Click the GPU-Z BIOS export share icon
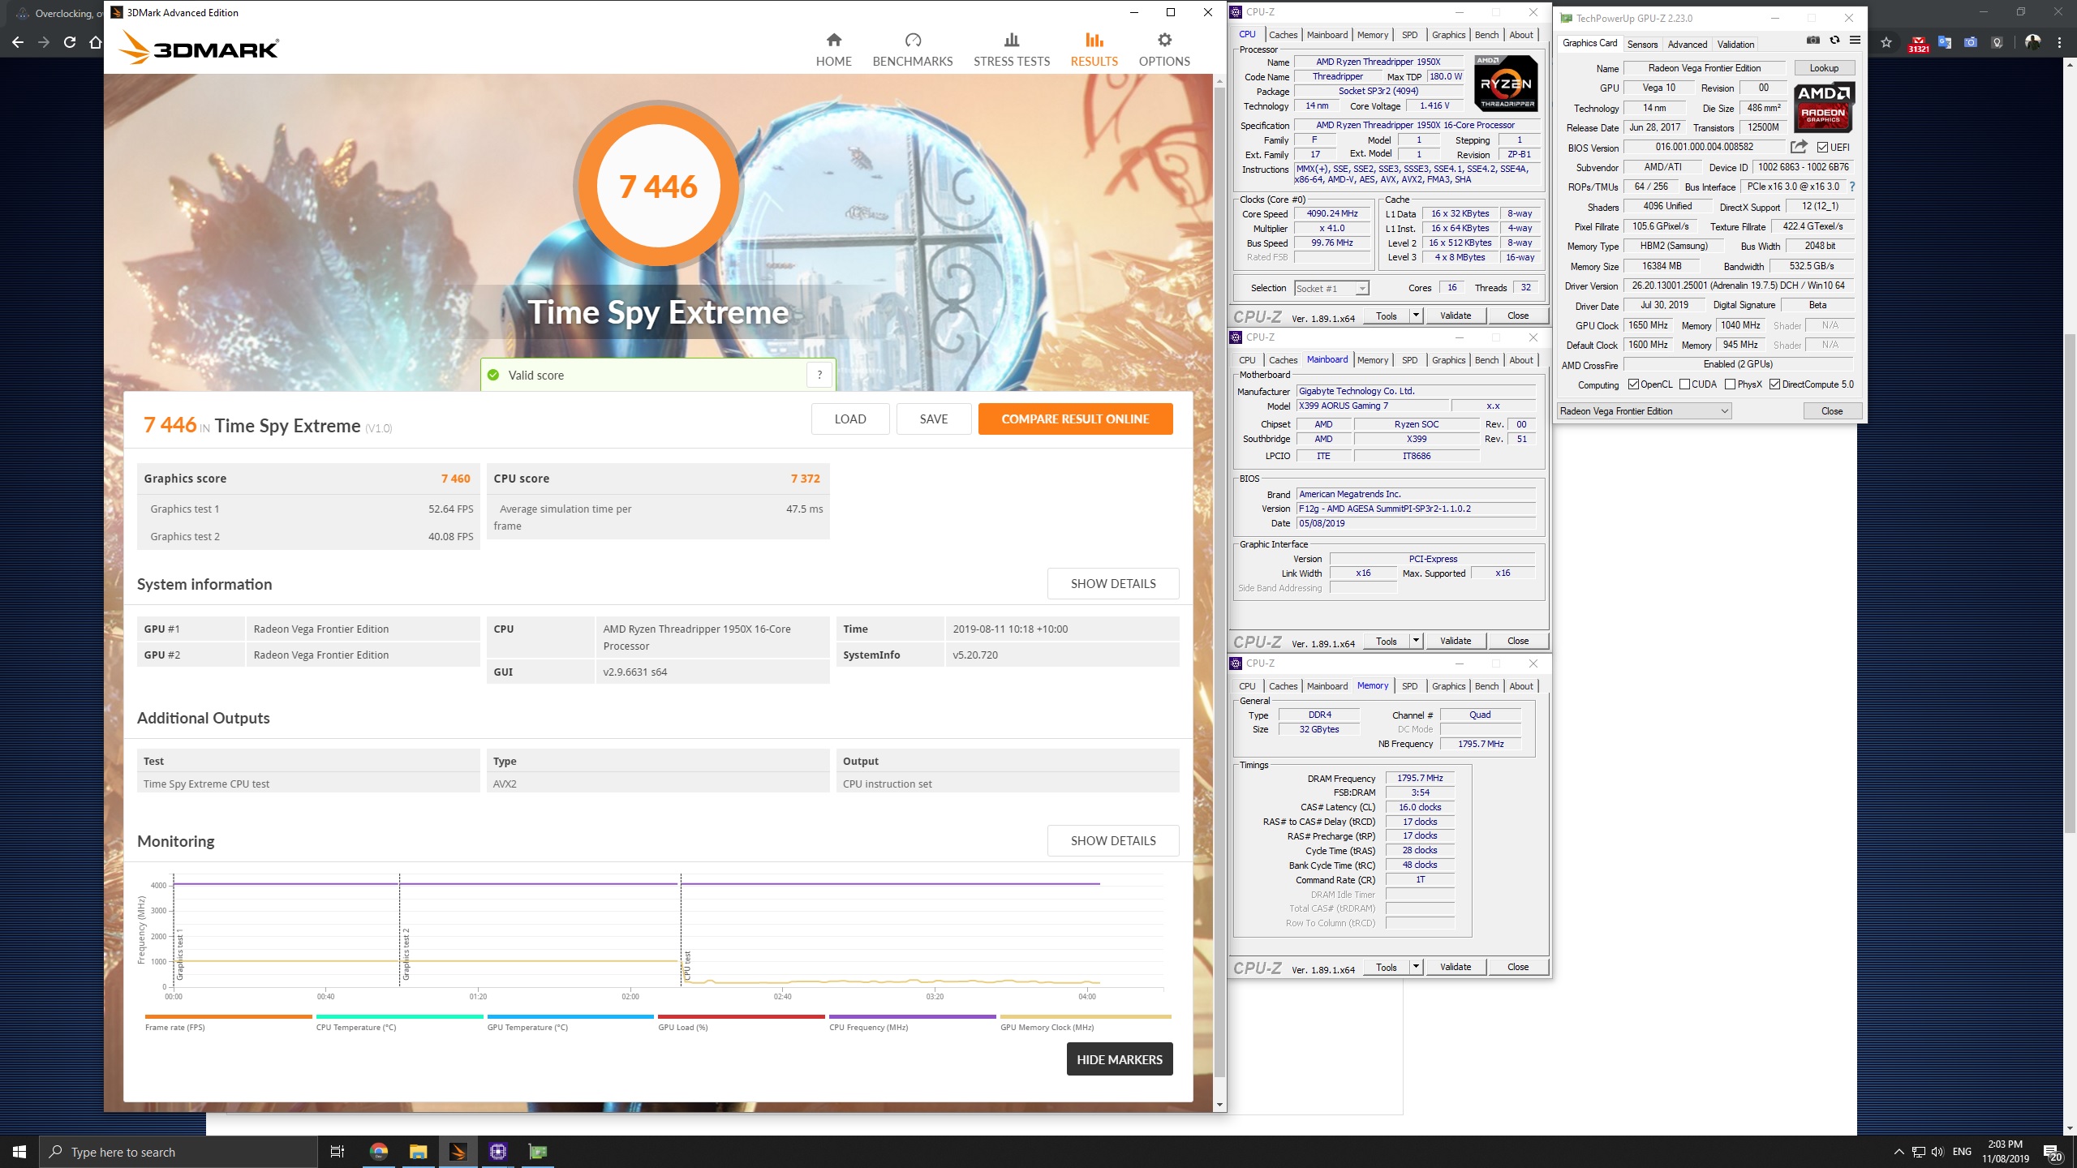 coord(1799,147)
